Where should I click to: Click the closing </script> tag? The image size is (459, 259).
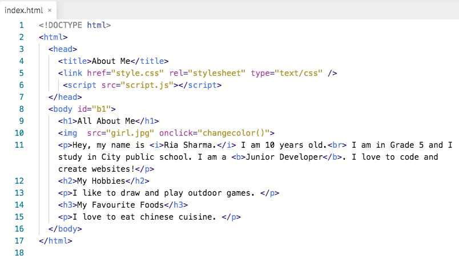click(x=200, y=85)
